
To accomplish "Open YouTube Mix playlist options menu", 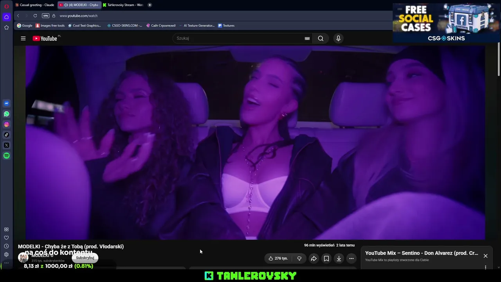I will click(485, 268).
